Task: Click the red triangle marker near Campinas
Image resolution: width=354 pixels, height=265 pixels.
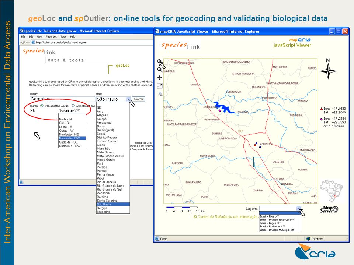Action: tap(255, 145)
